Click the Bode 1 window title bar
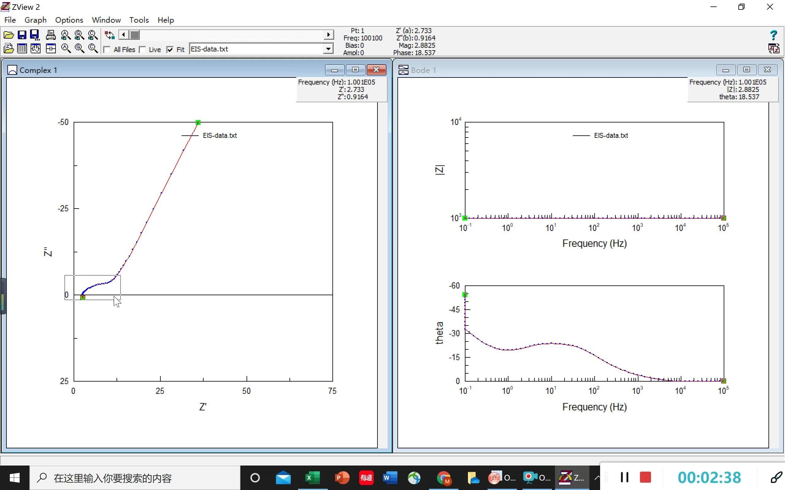The height and width of the screenshot is (490, 785). click(x=551, y=70)
